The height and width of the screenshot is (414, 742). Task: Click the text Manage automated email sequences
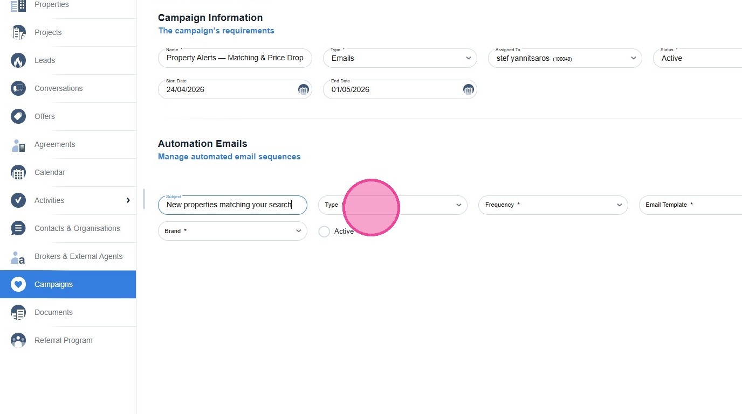[229, 157]
